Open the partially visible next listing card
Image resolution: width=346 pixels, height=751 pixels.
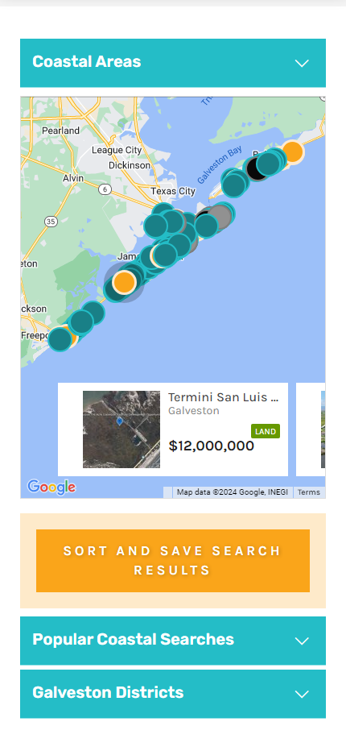click(x=311, y=429)
